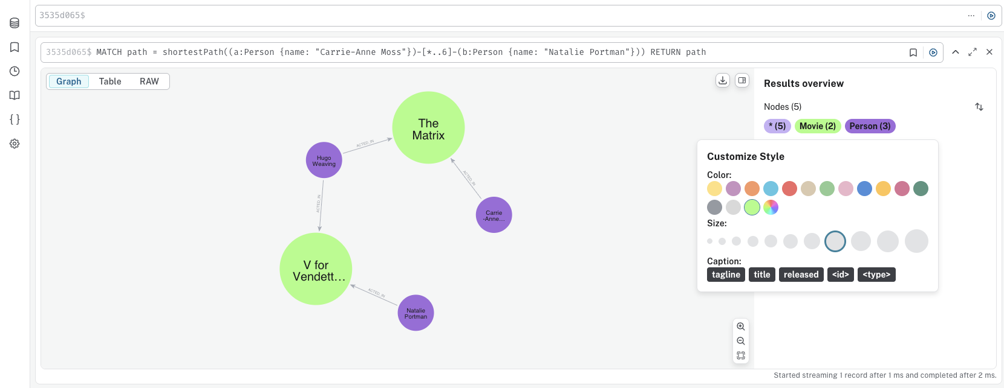
Task: Download the graph using export icon
Action: (723, 80)
